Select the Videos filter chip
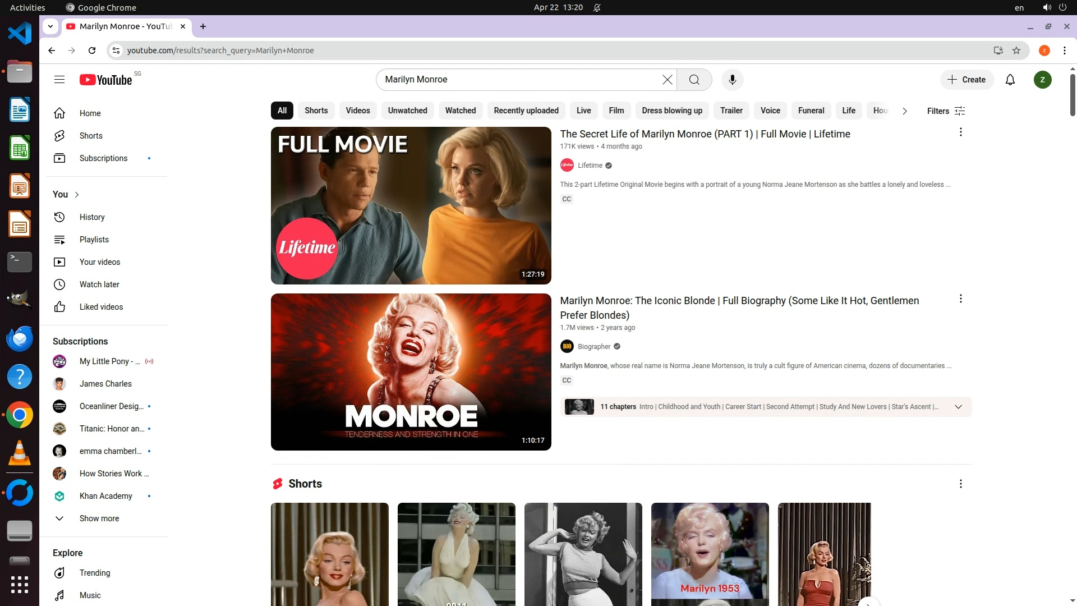Image resolution: width=1077 pixels, height=606 pixels. (357, 111)
